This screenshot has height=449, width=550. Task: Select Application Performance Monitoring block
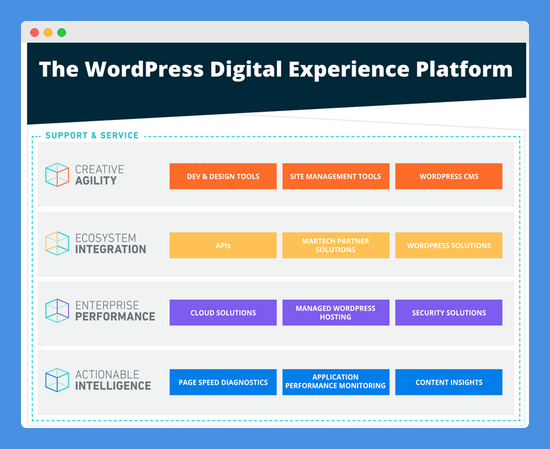point(336,382)
